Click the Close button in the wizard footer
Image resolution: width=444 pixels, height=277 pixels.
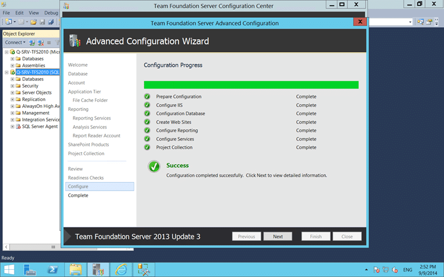(347, 237)
